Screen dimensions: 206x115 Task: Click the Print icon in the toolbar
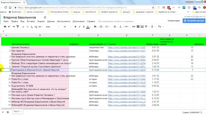pyautogui.click(x=5, y=27)
